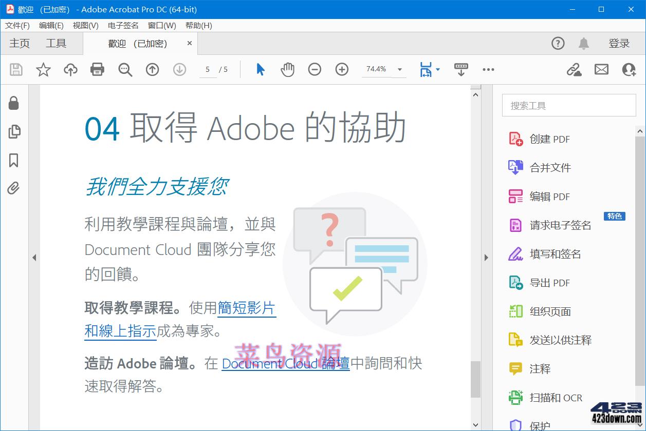This screenshot has height=431, width=646.
Task: Switch to the 工具 tab
Action: click(56, 43)
